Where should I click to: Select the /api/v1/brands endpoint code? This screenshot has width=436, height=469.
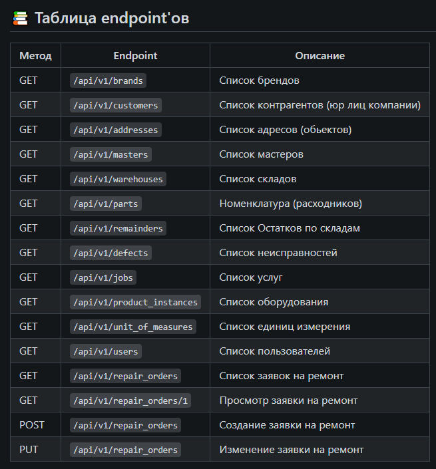108,80
